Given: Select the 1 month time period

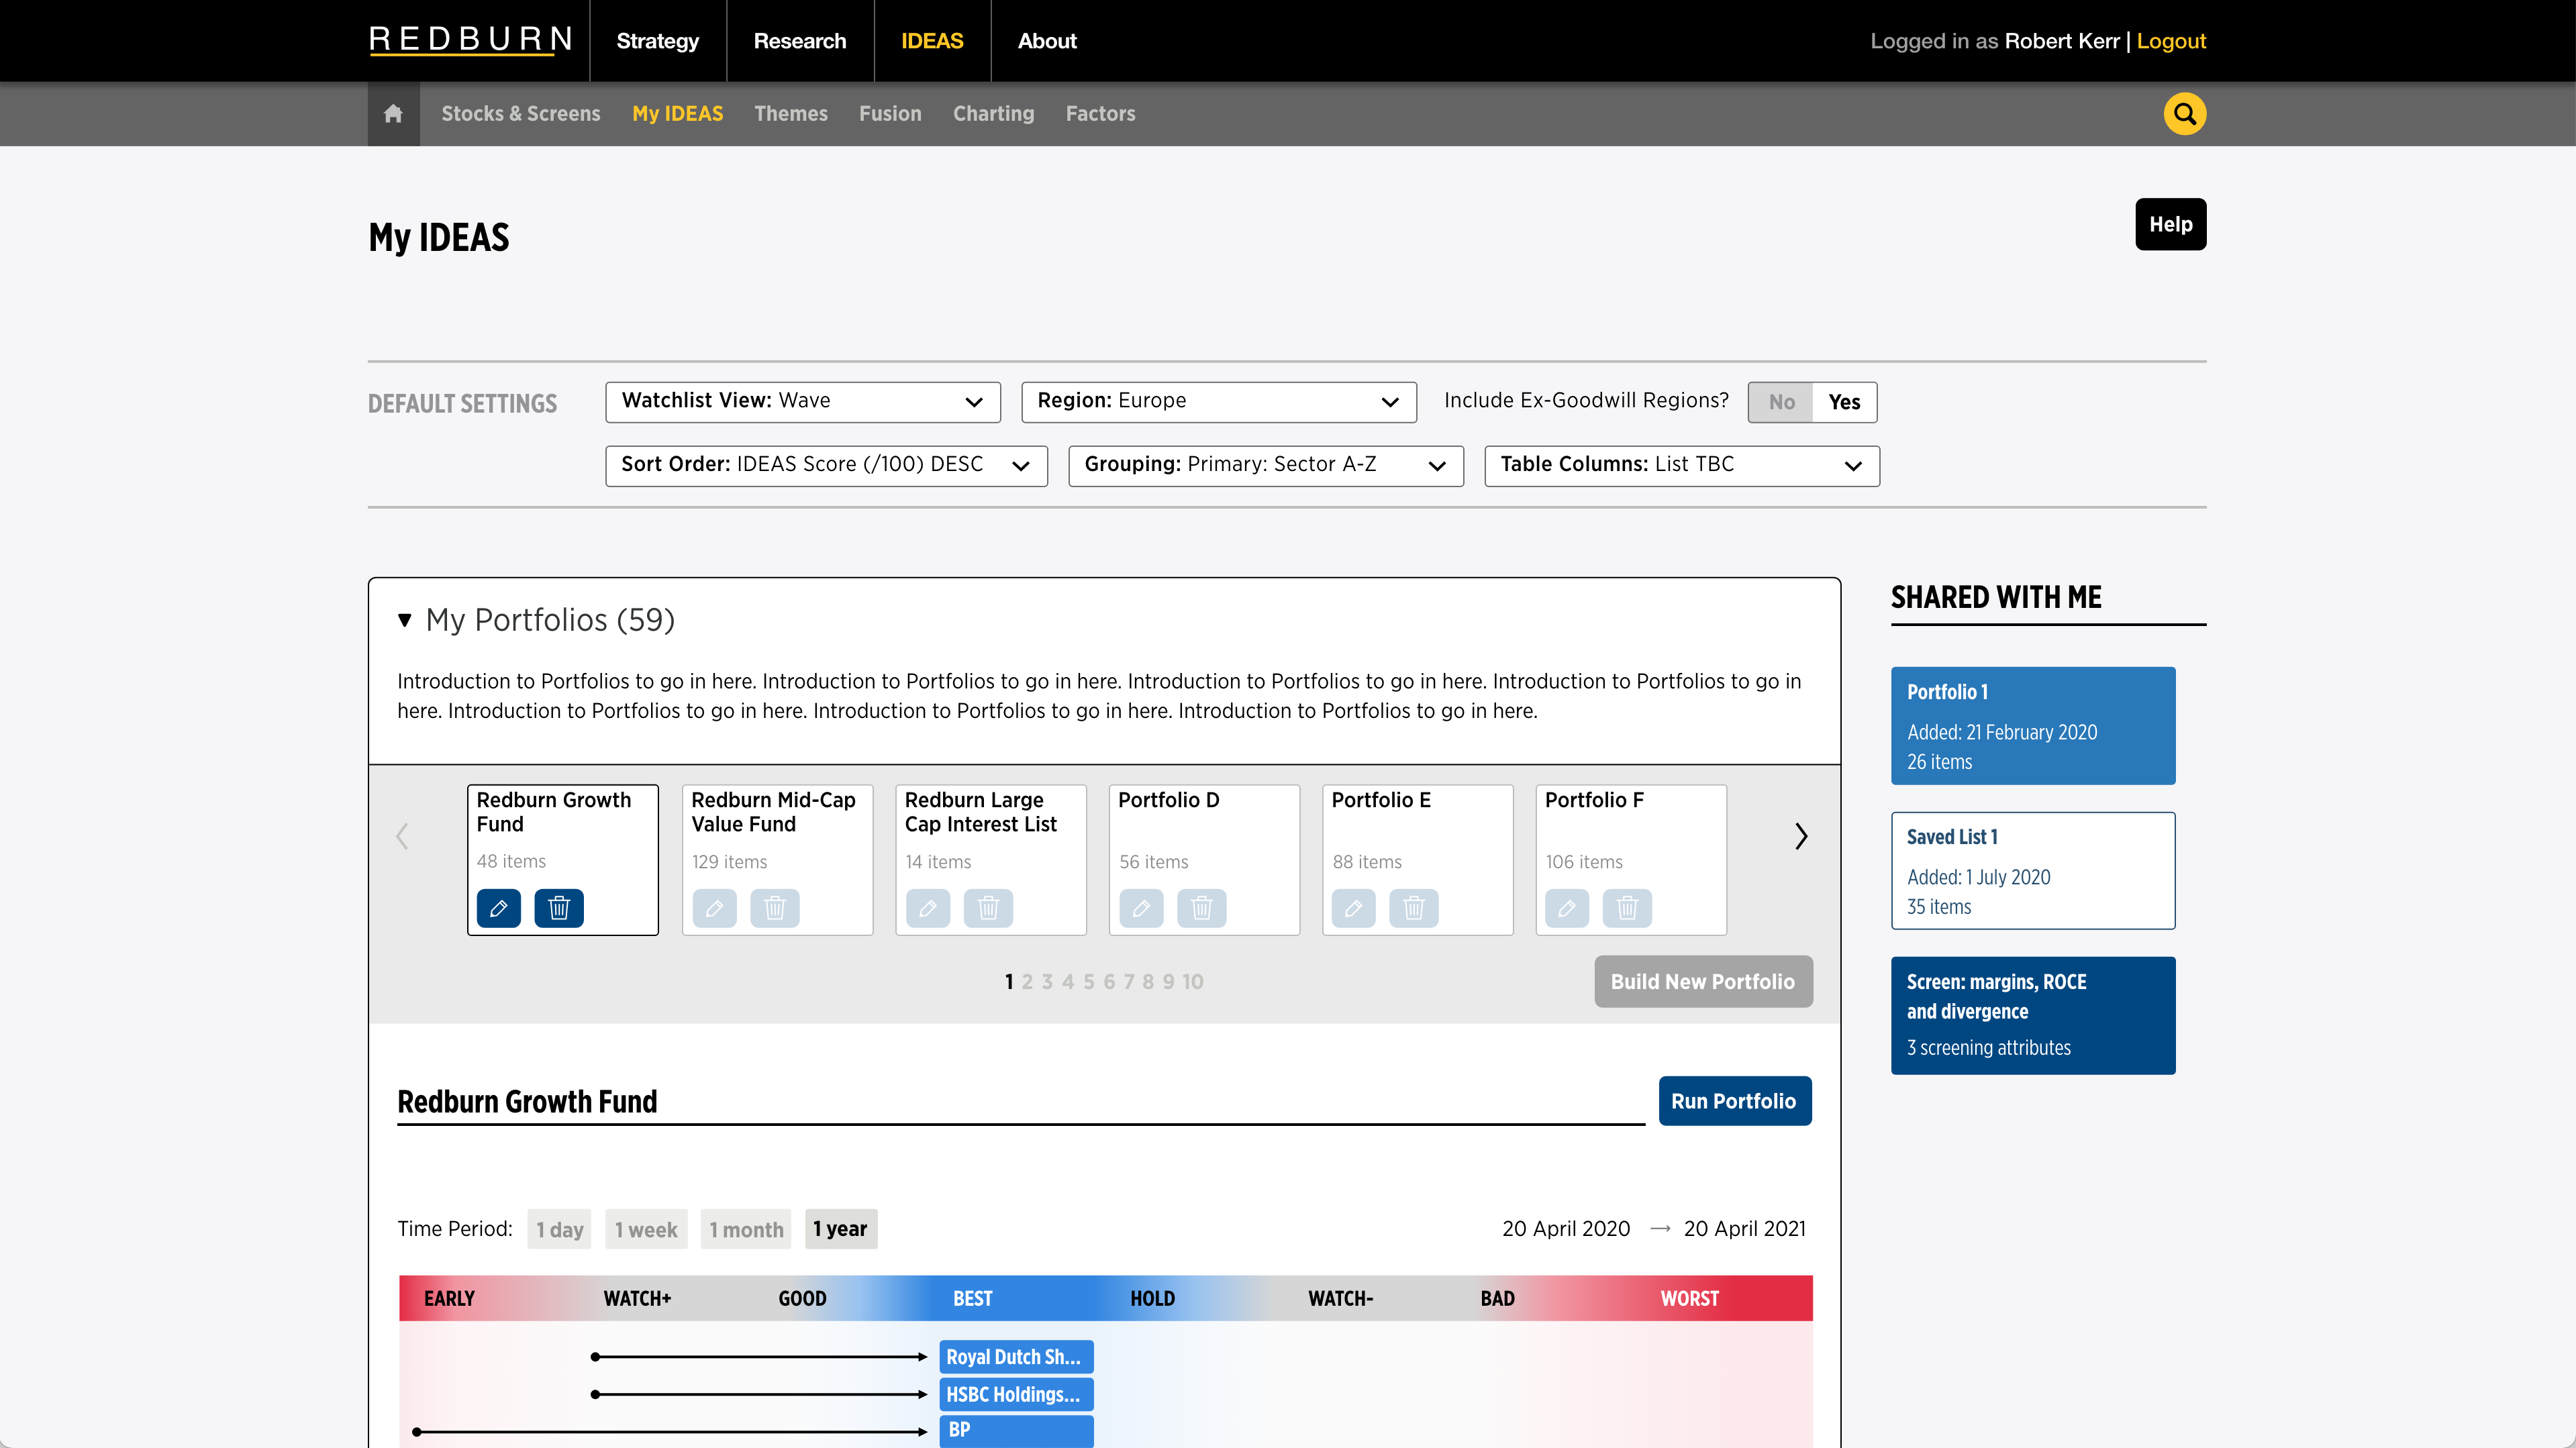Looking at the screenshot, I should click(x=746, y=1229).
